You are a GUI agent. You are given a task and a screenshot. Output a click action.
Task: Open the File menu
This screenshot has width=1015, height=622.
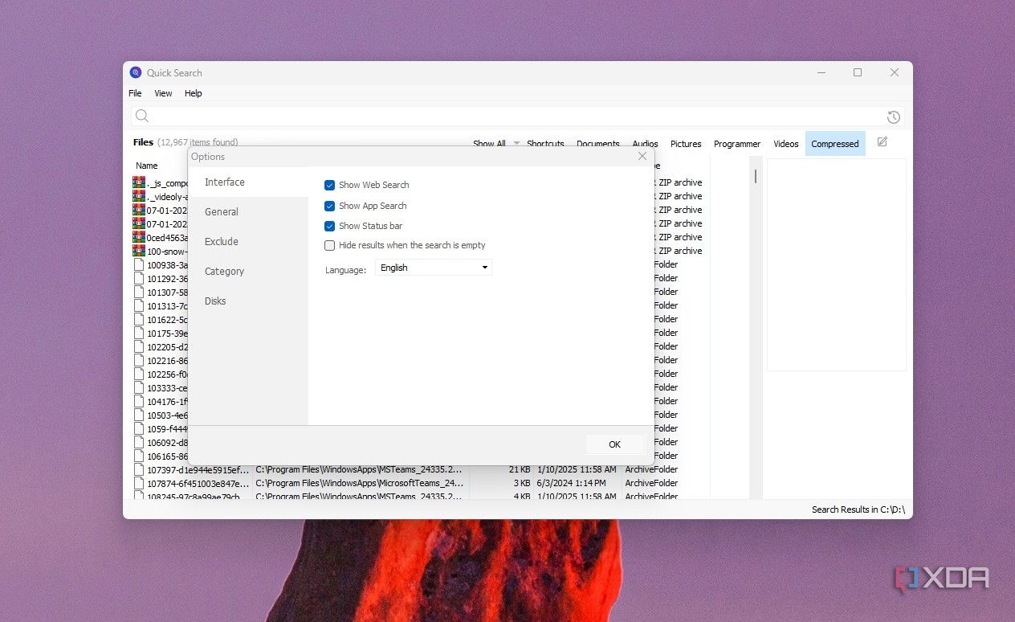click(135, 93)
